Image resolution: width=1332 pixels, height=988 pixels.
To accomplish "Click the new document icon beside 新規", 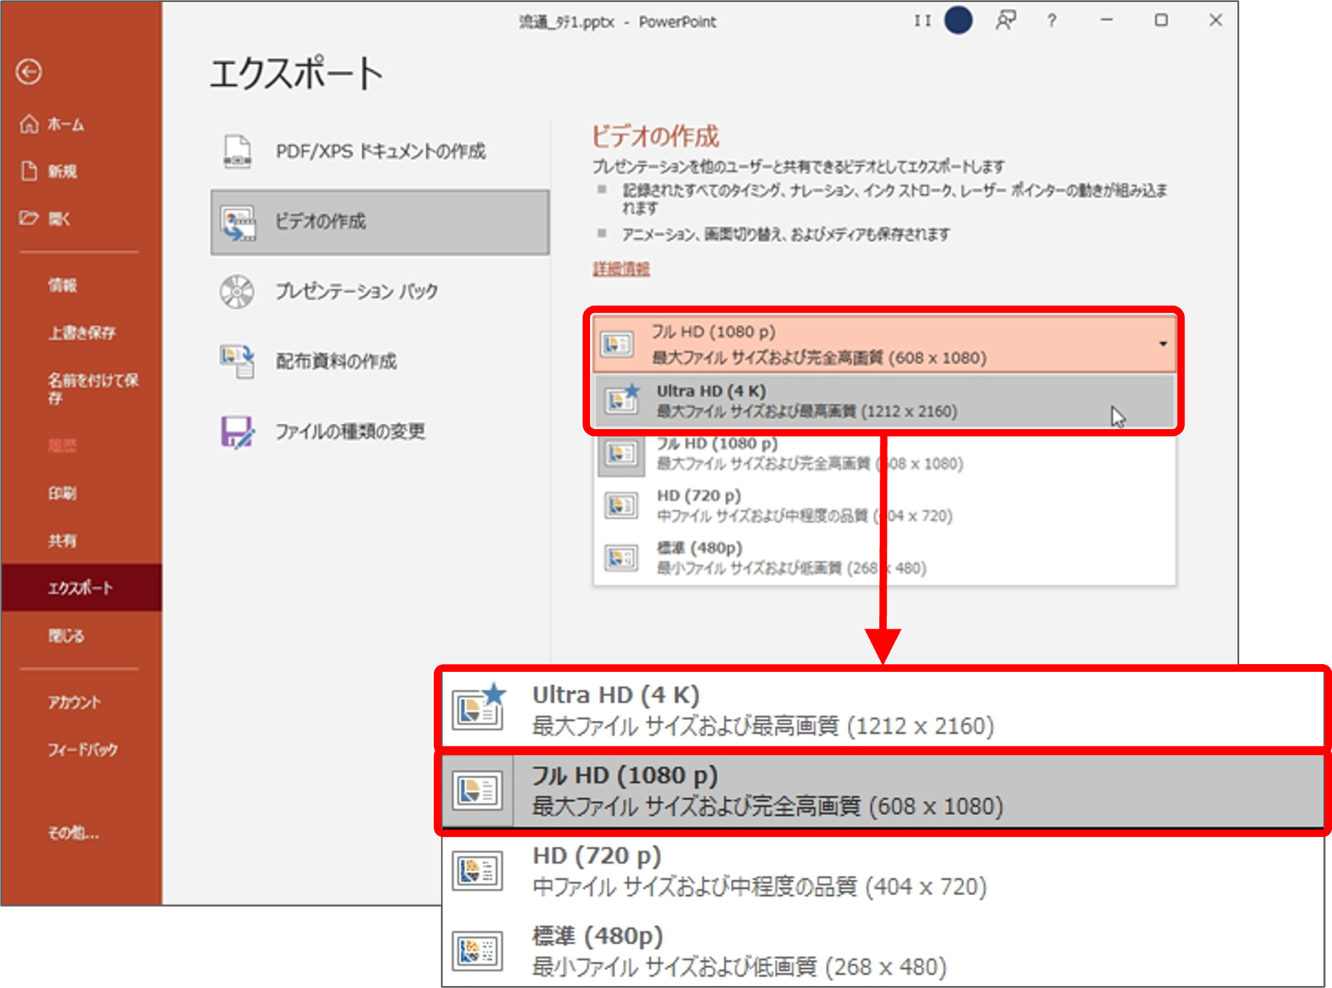I will click(x=29, y=171).
